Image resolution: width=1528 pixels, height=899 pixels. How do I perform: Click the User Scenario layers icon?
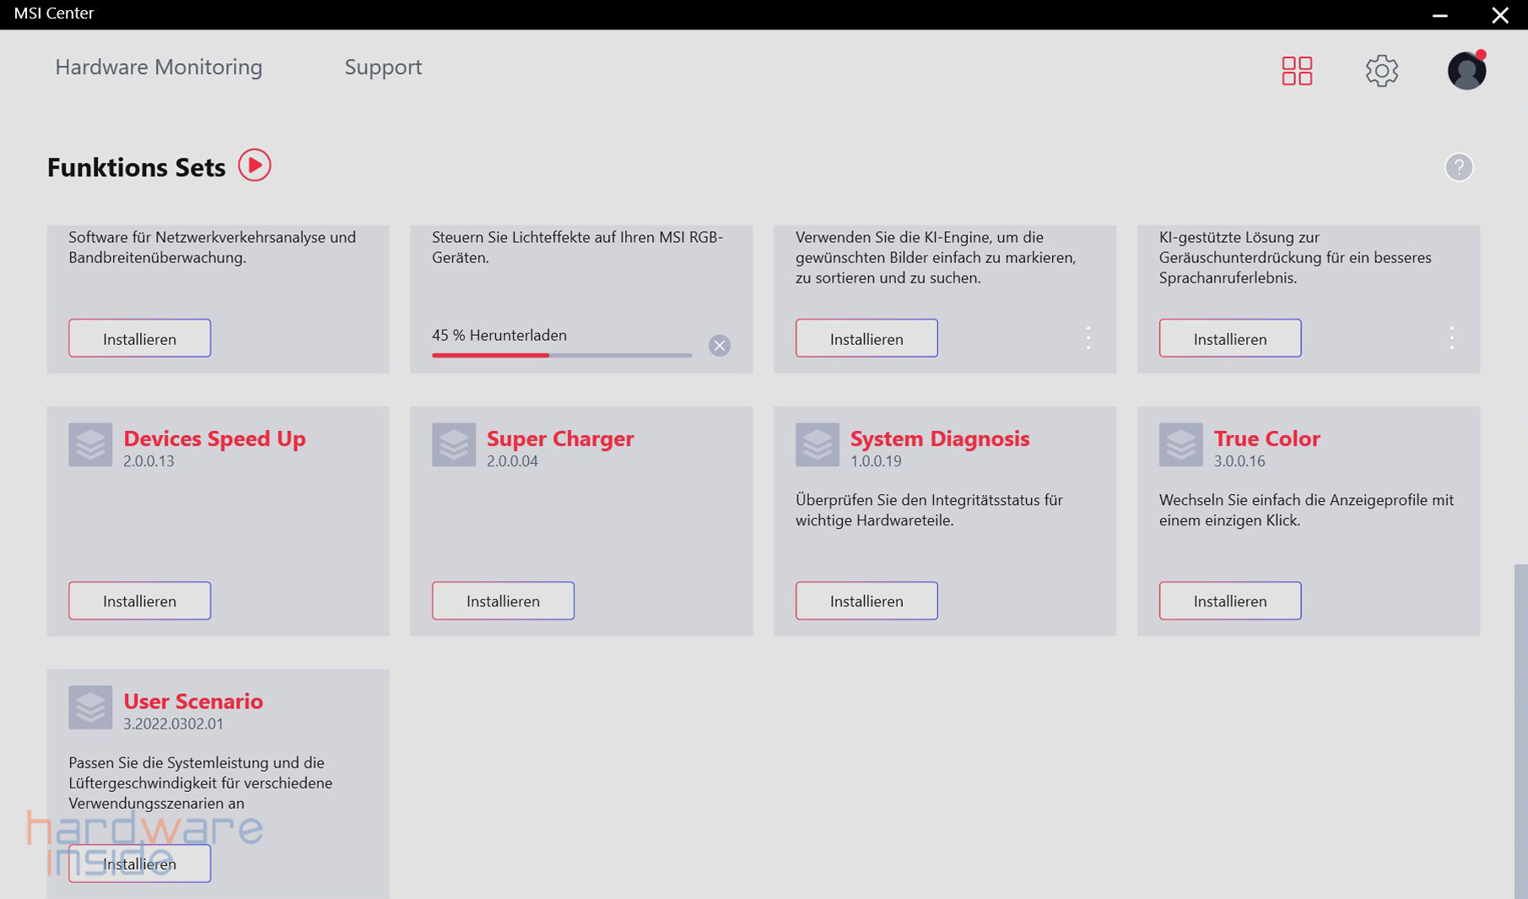[x=90, y=707]
